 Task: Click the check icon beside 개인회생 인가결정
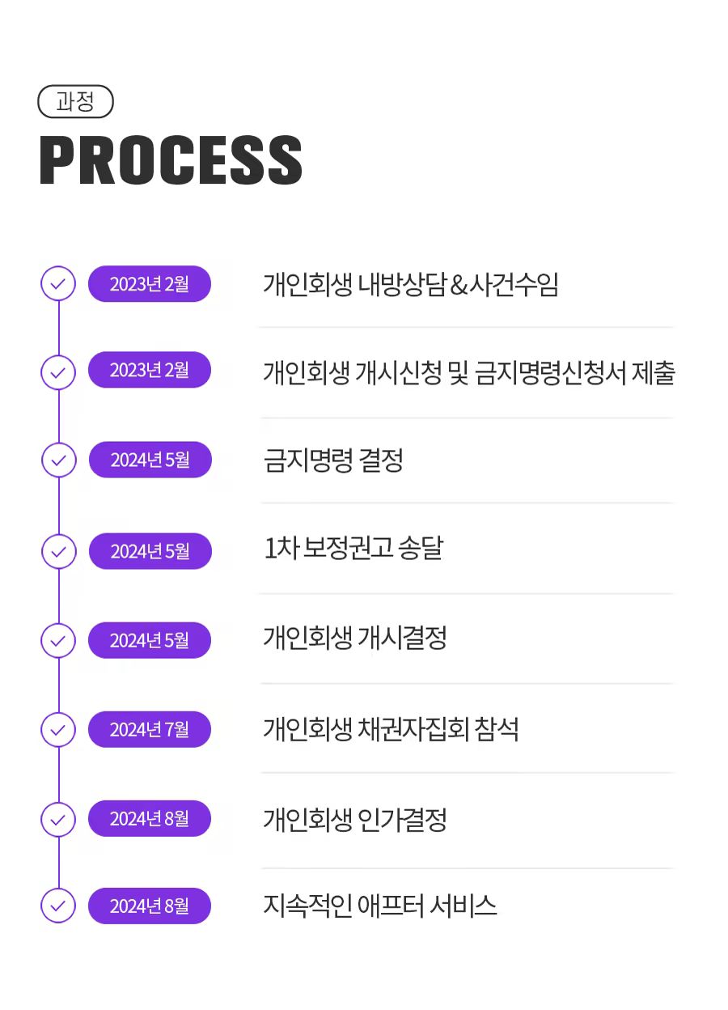click(58, 818)
